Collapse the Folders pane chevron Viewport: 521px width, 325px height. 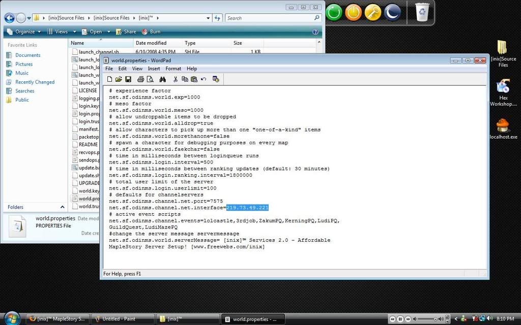(x=62, y=207)
